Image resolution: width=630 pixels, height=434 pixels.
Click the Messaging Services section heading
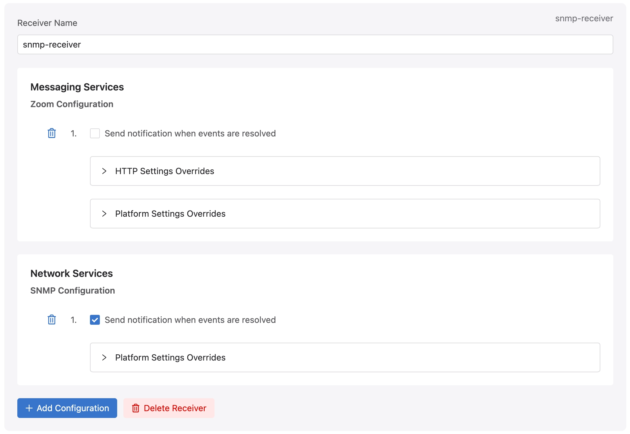click(x=77, y=87)
